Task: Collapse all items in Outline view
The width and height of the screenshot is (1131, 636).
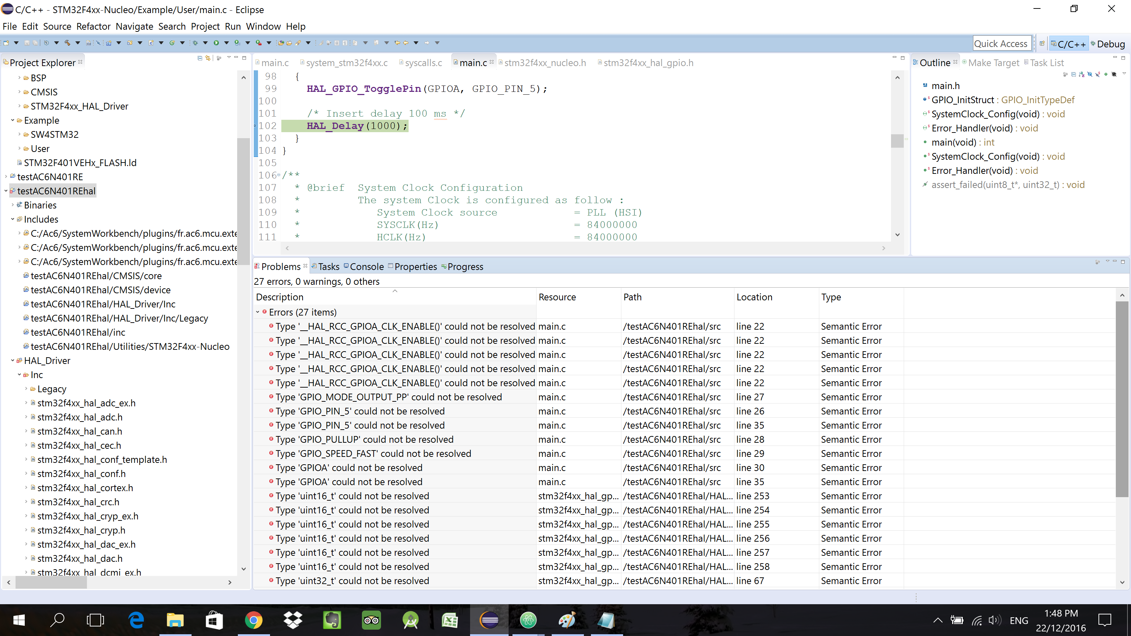Action: (x=1073, y=74)
